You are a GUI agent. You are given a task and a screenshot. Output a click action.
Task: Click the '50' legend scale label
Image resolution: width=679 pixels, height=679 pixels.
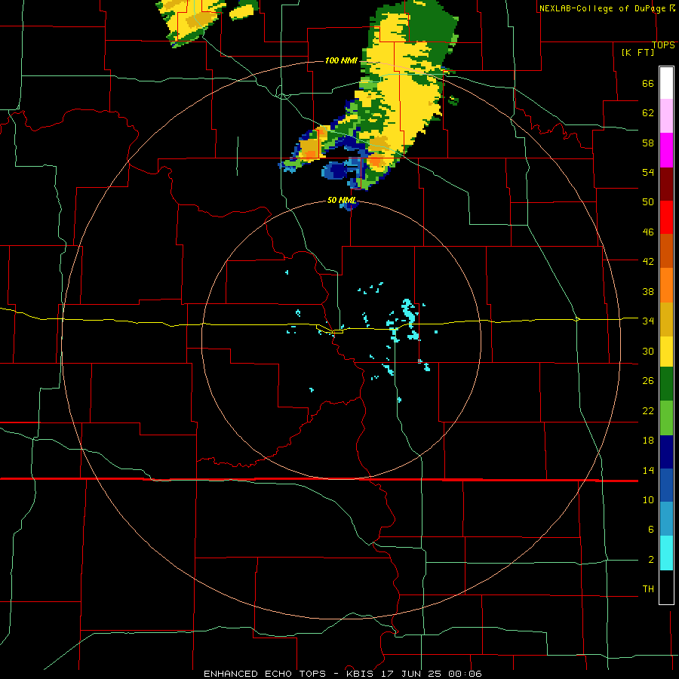[x=648, y=201]
